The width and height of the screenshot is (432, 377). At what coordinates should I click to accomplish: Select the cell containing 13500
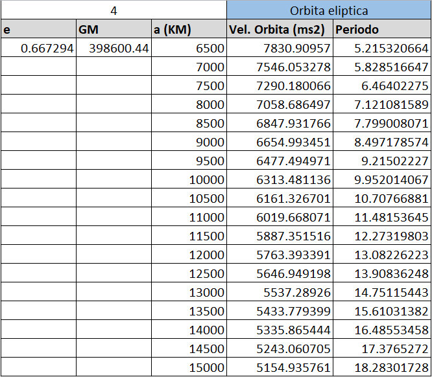tap(189, 311)
